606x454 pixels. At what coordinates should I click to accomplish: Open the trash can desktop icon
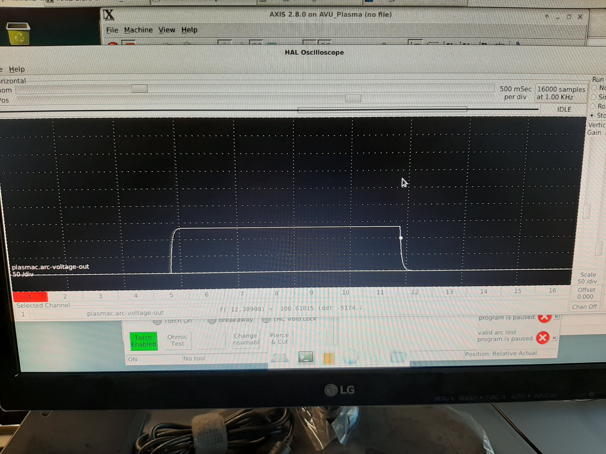(x=18, y=33)
